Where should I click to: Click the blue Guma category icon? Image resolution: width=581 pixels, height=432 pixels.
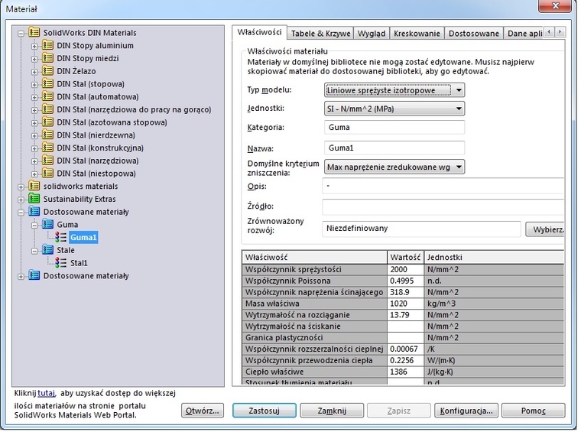coord(47,224)
